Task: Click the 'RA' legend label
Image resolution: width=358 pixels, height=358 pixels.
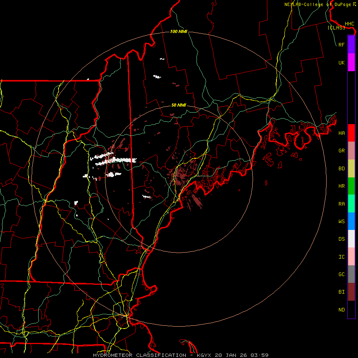Action: click(341, 204)
